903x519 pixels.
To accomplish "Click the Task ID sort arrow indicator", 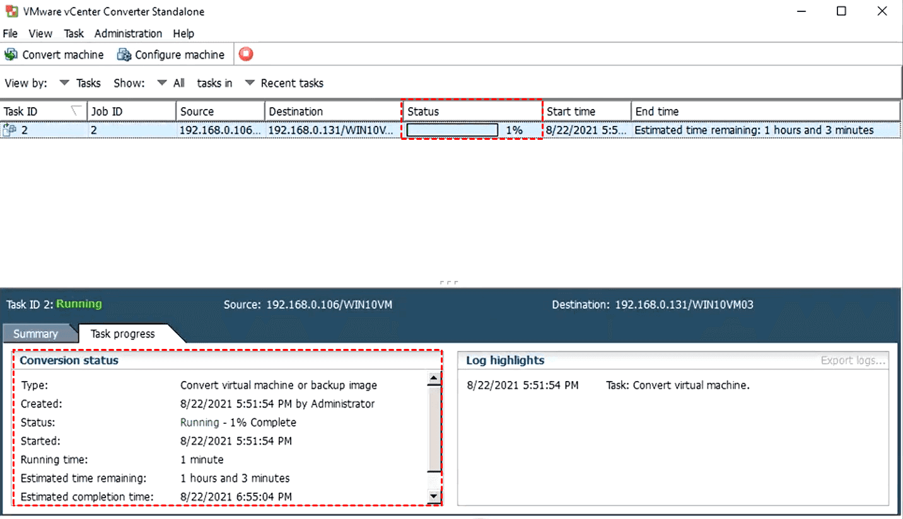I will (x=76, y=111).
